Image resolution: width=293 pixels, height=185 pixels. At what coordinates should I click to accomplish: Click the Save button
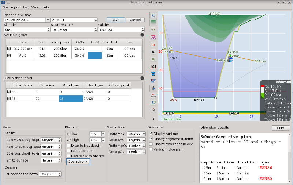tap(115, 20)
